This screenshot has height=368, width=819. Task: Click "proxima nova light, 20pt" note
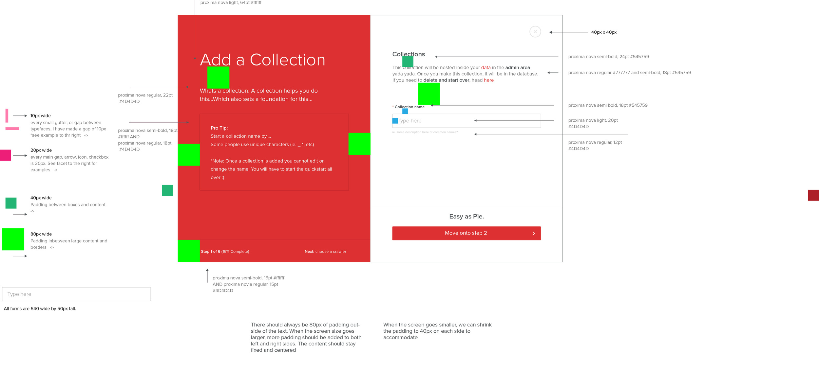[593, 123]
